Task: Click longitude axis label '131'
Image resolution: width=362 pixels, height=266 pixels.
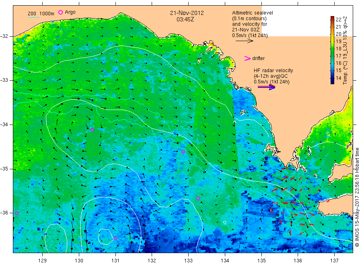Action: (x=115, y=261)
